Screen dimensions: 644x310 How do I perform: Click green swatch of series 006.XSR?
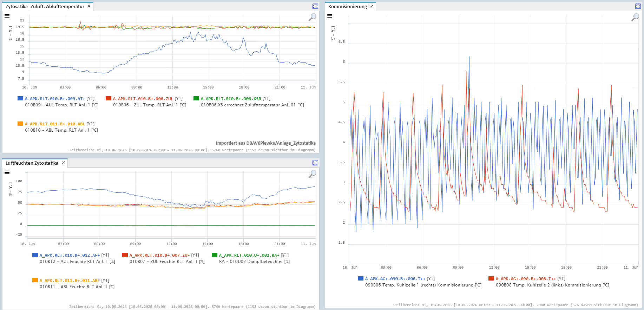[x=196, y=98]
